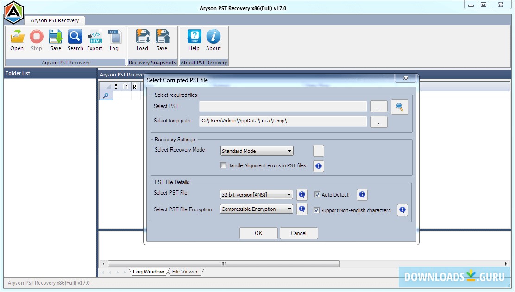
Task: Click the attachment paperclip column header
Action: point(135,87)
